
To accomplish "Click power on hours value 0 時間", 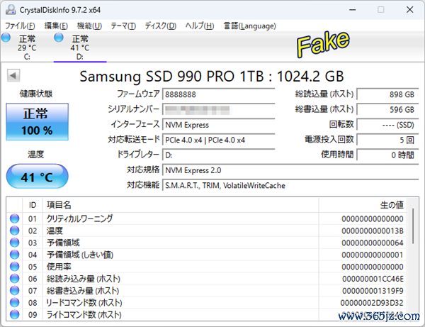I will (387, 155).
